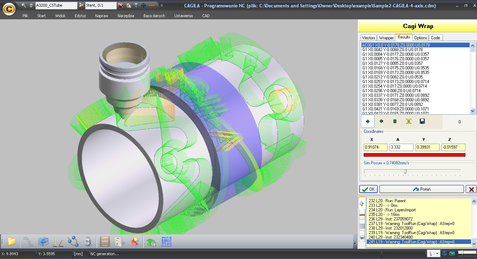The image size is (477, 259).
Task: Open the Start menu tab
Action: coord(41,16)
